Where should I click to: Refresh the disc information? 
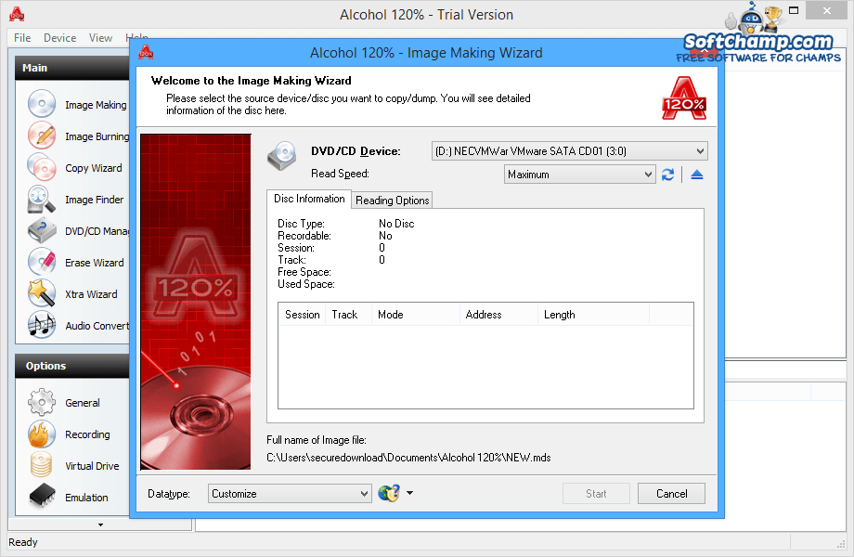coord(667,175)
